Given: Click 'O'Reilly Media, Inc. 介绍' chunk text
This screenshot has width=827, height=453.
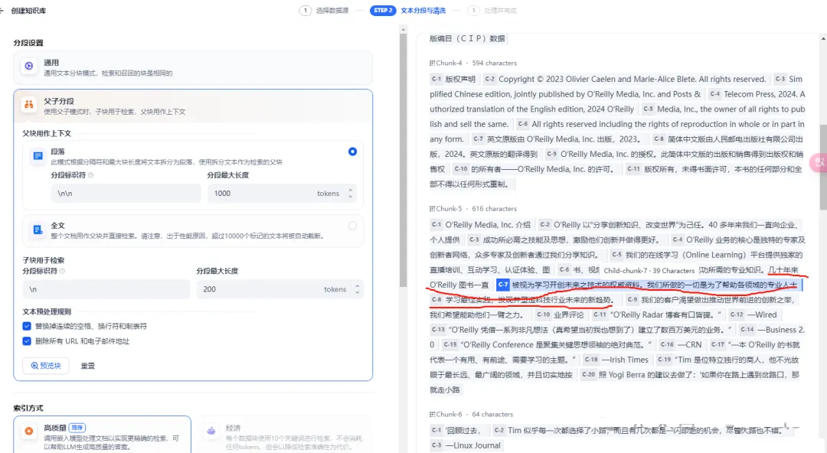Looking at the screenshot, I should pos(488,225).
